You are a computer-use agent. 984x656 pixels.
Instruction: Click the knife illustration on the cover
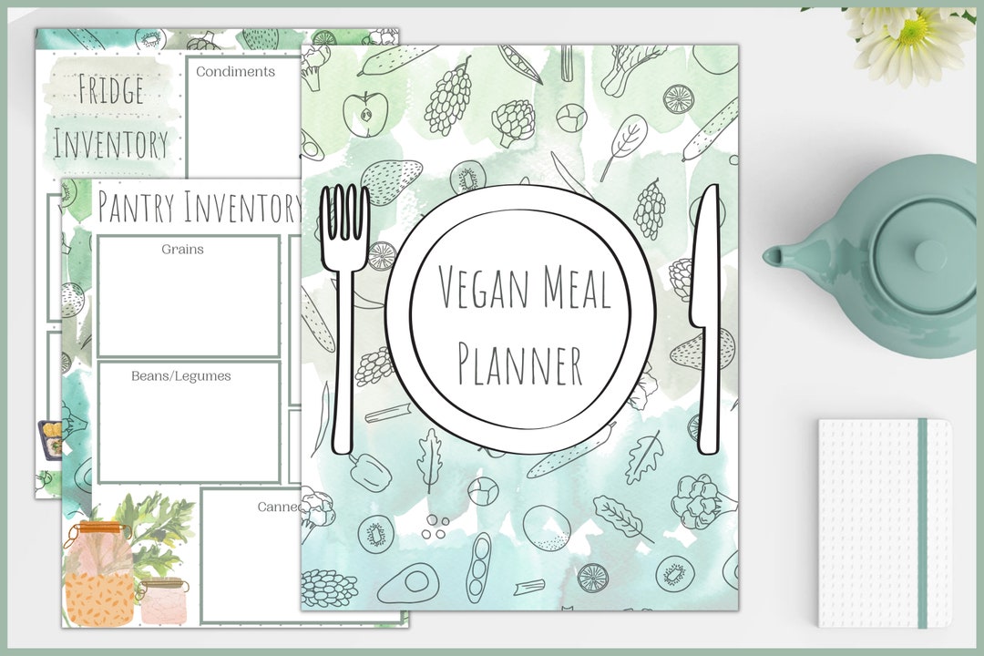705,319
